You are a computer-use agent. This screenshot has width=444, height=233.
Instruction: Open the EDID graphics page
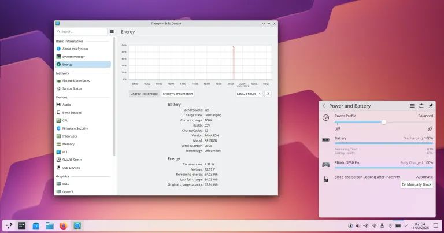pos(83,184)
